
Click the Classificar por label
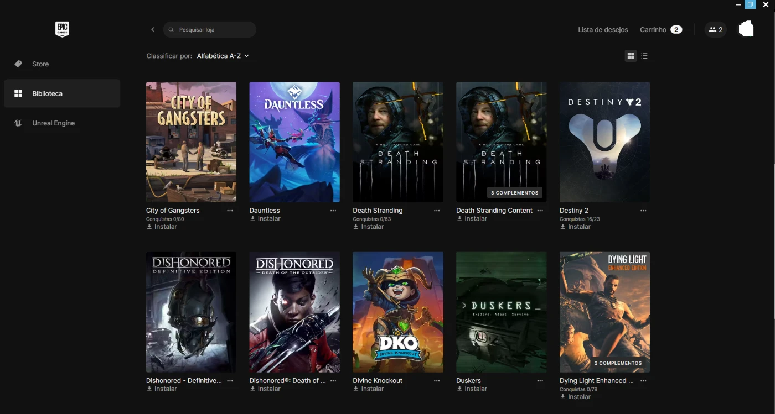pyautogui.click(x=169, y=56)
